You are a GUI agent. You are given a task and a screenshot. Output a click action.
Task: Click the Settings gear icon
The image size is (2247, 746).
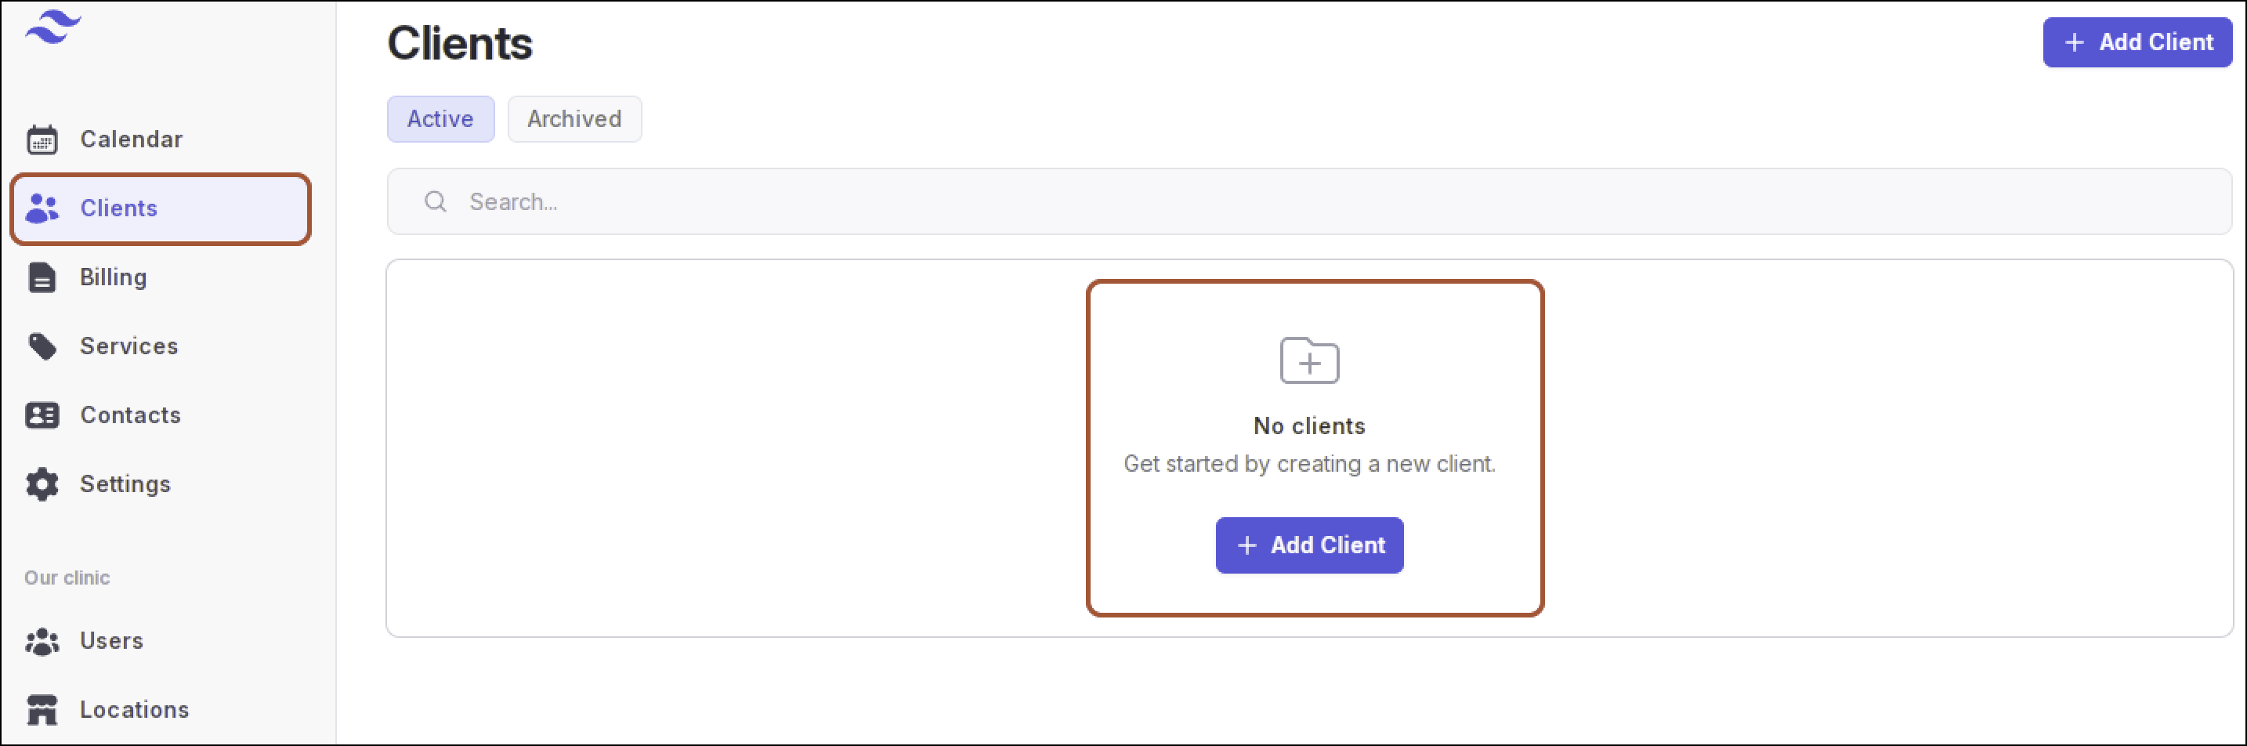[x=42, y=484]
